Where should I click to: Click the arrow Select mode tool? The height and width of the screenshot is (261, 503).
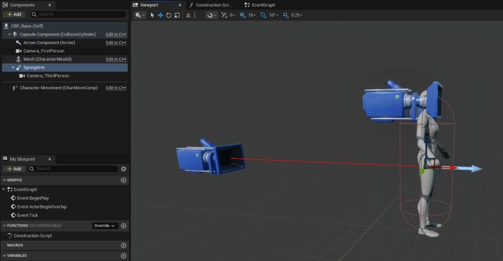tap(152, 15)
